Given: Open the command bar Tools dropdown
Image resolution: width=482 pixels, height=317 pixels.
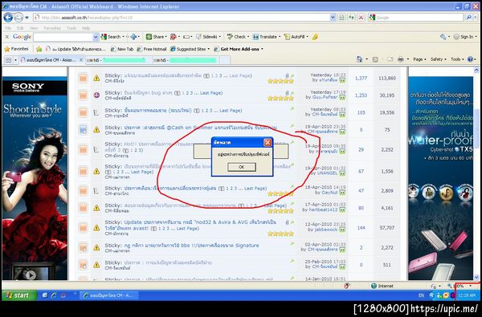Looking at the screenshot, I should tap(457, 59).
